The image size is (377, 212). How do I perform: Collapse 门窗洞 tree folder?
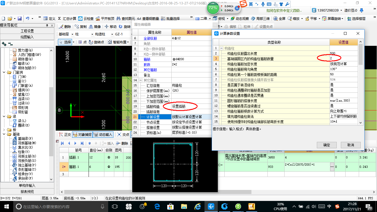(4, 72)
